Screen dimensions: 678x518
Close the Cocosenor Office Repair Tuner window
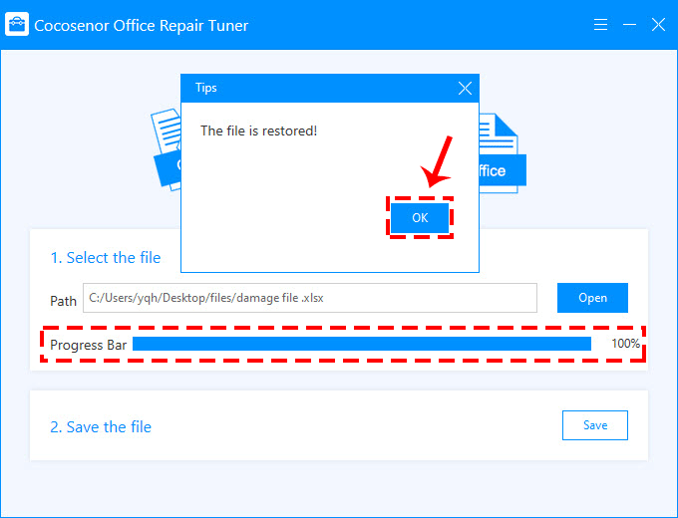658,25
